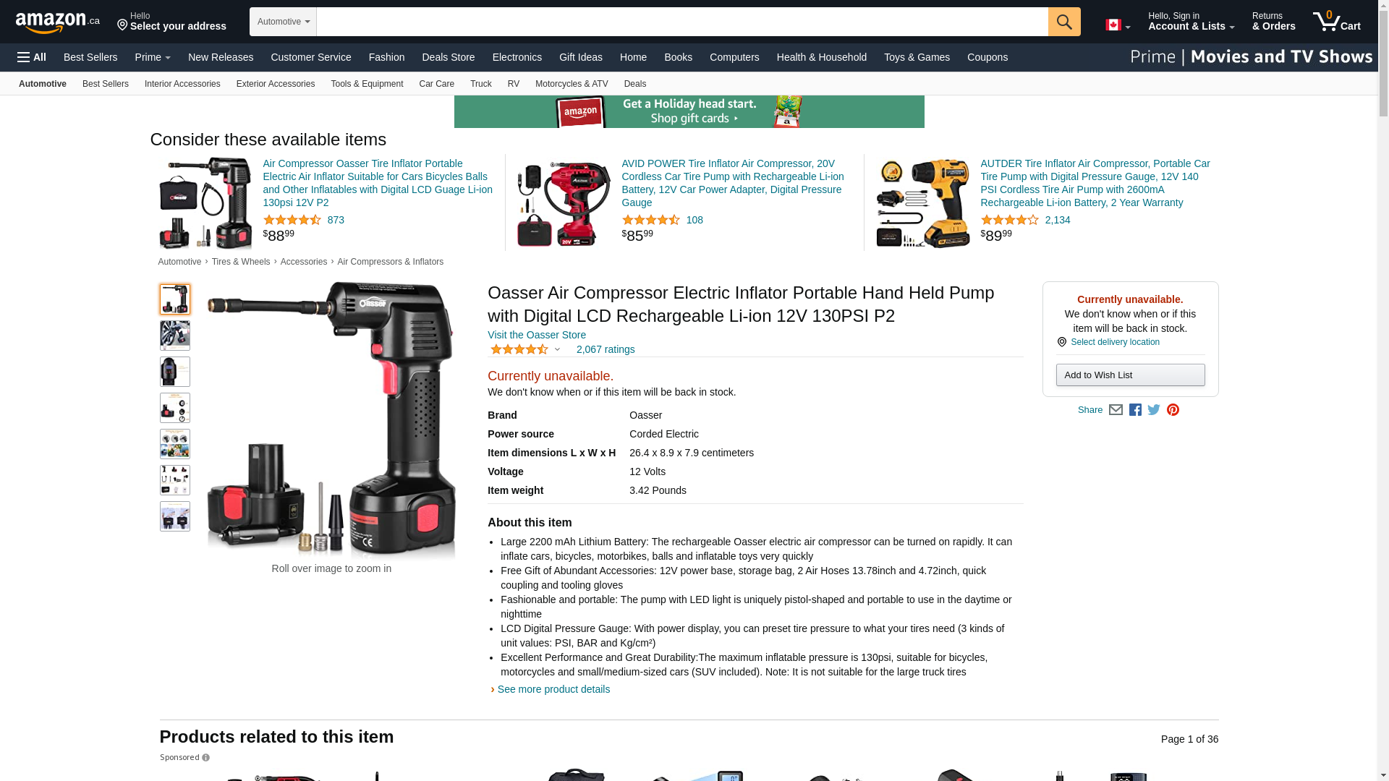The height and width of the screenshot is (781, 1389).
Task: Visit the Oasser Store link
Action: pos(537,335)
